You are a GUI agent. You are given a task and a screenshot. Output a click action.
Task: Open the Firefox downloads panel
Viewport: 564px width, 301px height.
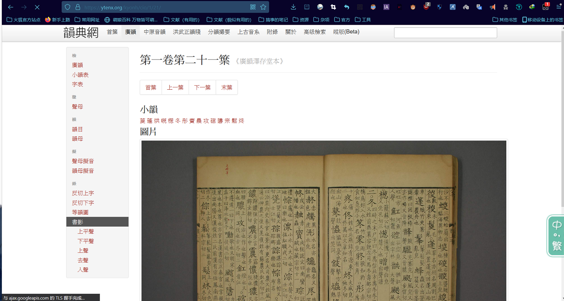(x=293, y=7)
